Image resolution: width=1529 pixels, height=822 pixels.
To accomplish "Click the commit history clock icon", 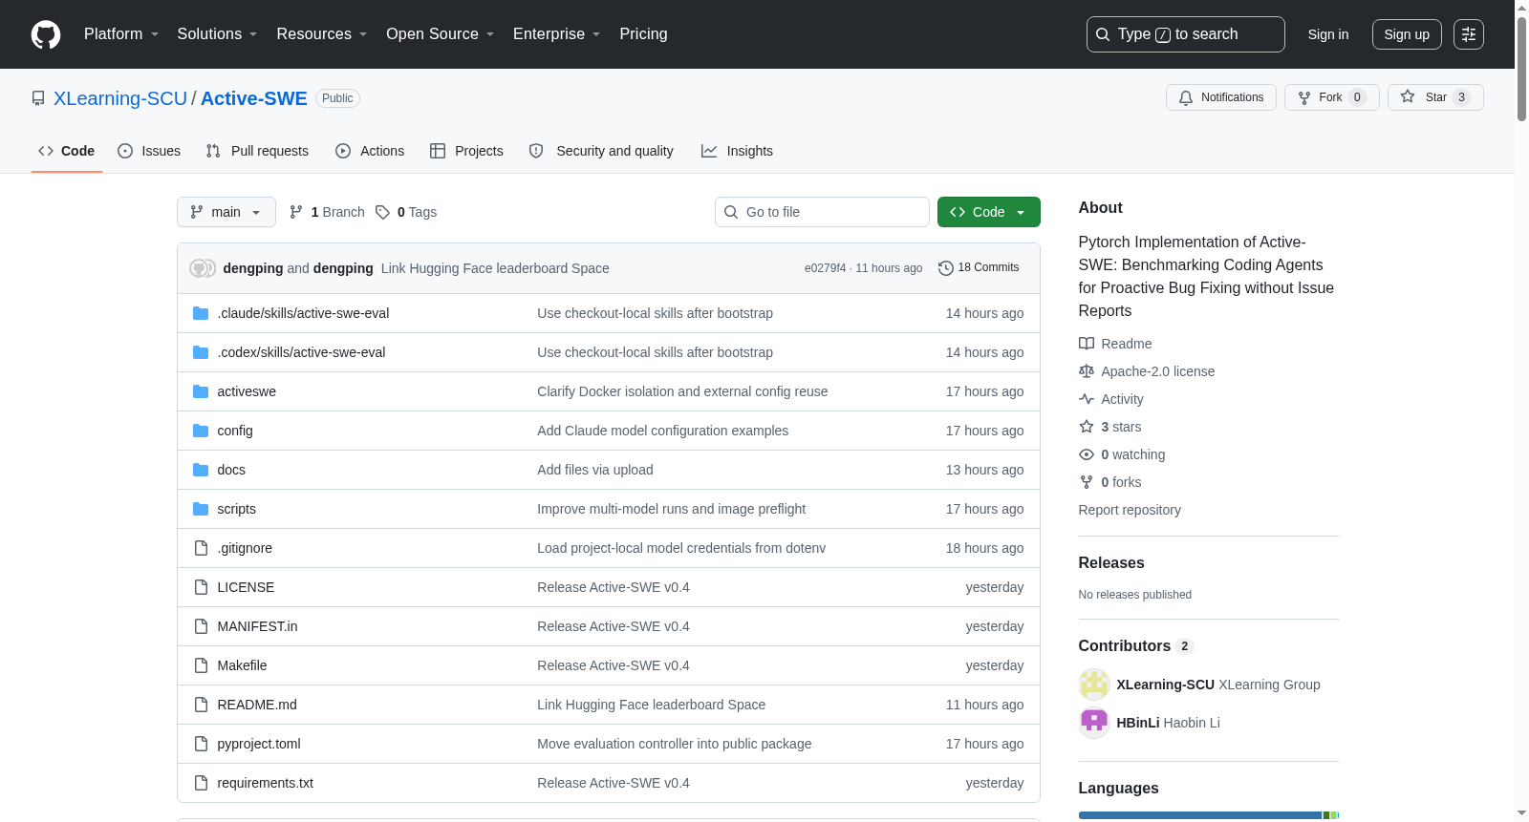I will point(946,268).
